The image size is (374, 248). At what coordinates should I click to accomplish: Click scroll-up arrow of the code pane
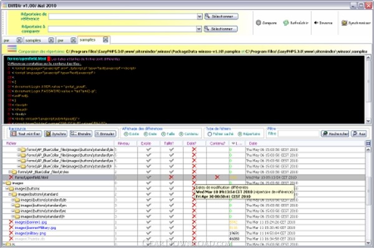point(368,58)
